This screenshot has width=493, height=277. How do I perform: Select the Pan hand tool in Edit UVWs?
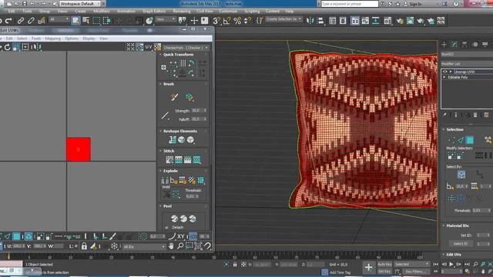click(171, 246)
